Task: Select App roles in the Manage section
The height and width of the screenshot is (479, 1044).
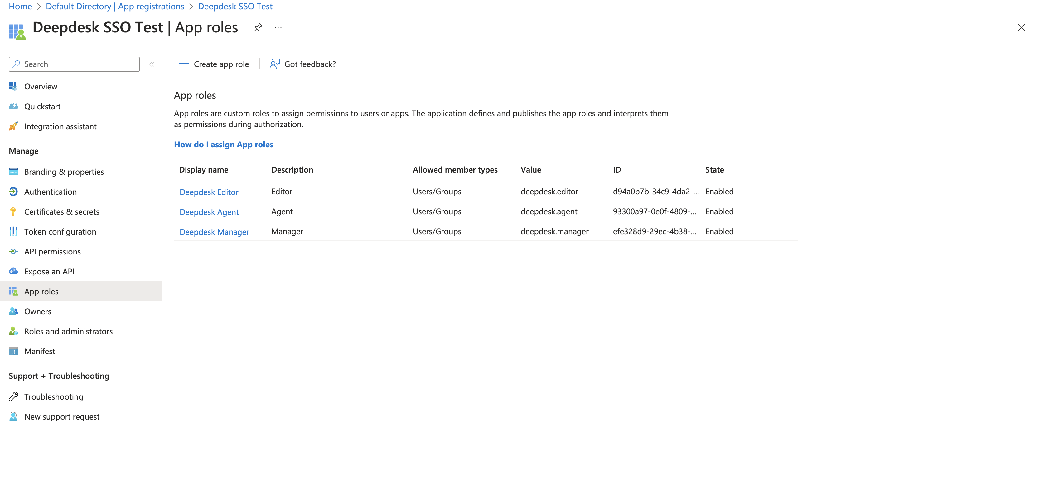Action: pos(41,291)
